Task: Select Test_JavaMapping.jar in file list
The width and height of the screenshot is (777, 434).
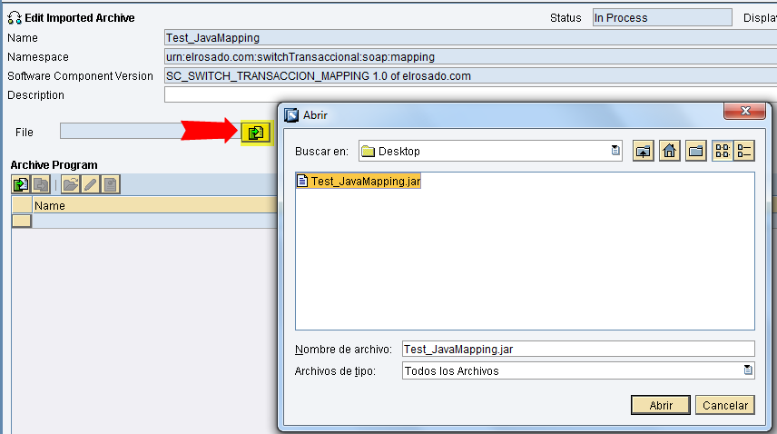Action: (359, 182)
